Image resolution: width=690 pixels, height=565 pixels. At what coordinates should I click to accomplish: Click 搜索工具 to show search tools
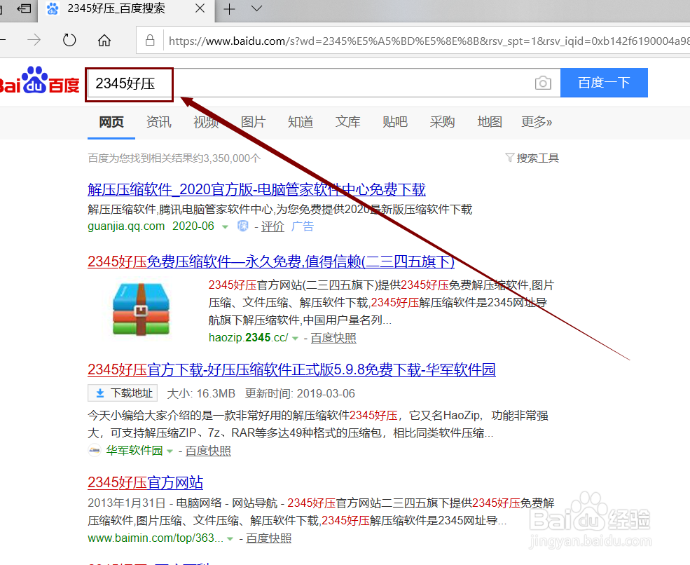pyautogui.click(x=537, y=158)
